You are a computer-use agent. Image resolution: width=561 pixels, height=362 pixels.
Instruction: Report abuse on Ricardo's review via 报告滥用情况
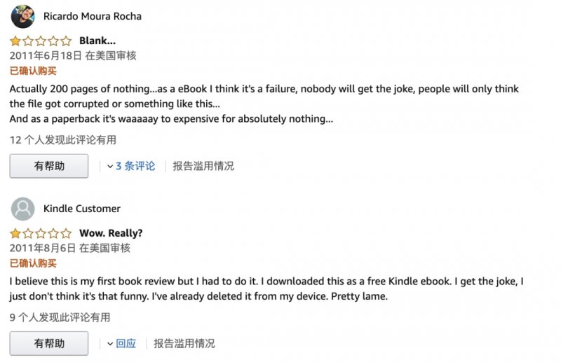coord(203,166)
